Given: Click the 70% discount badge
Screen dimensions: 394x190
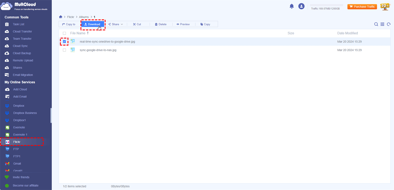Looking at the screenshot, I should click(x=385, y=6).
